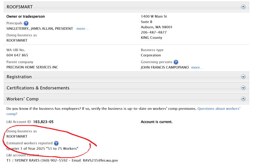Select Auburn, WA 98001 text
This screenshot has width=257, height=168.
pyautogui.click(x=156, y=27)
